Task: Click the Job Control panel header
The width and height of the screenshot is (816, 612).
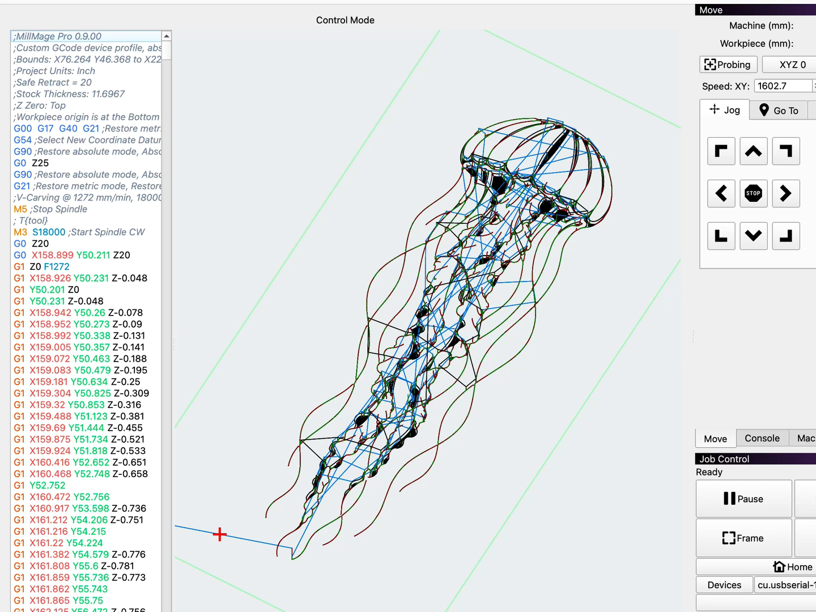Action: click(x=755, y=459)
